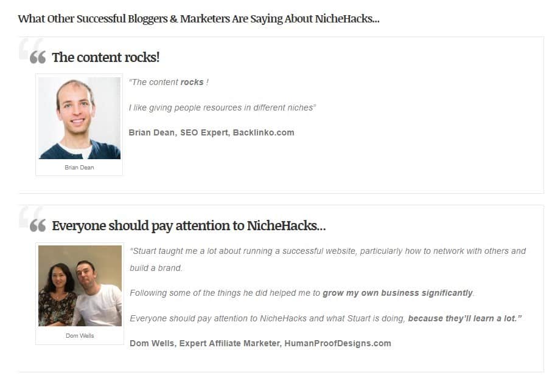
Task: Click 'I like giving people resources' quote line
Action: pyautogui.click(x=222, y=108)
